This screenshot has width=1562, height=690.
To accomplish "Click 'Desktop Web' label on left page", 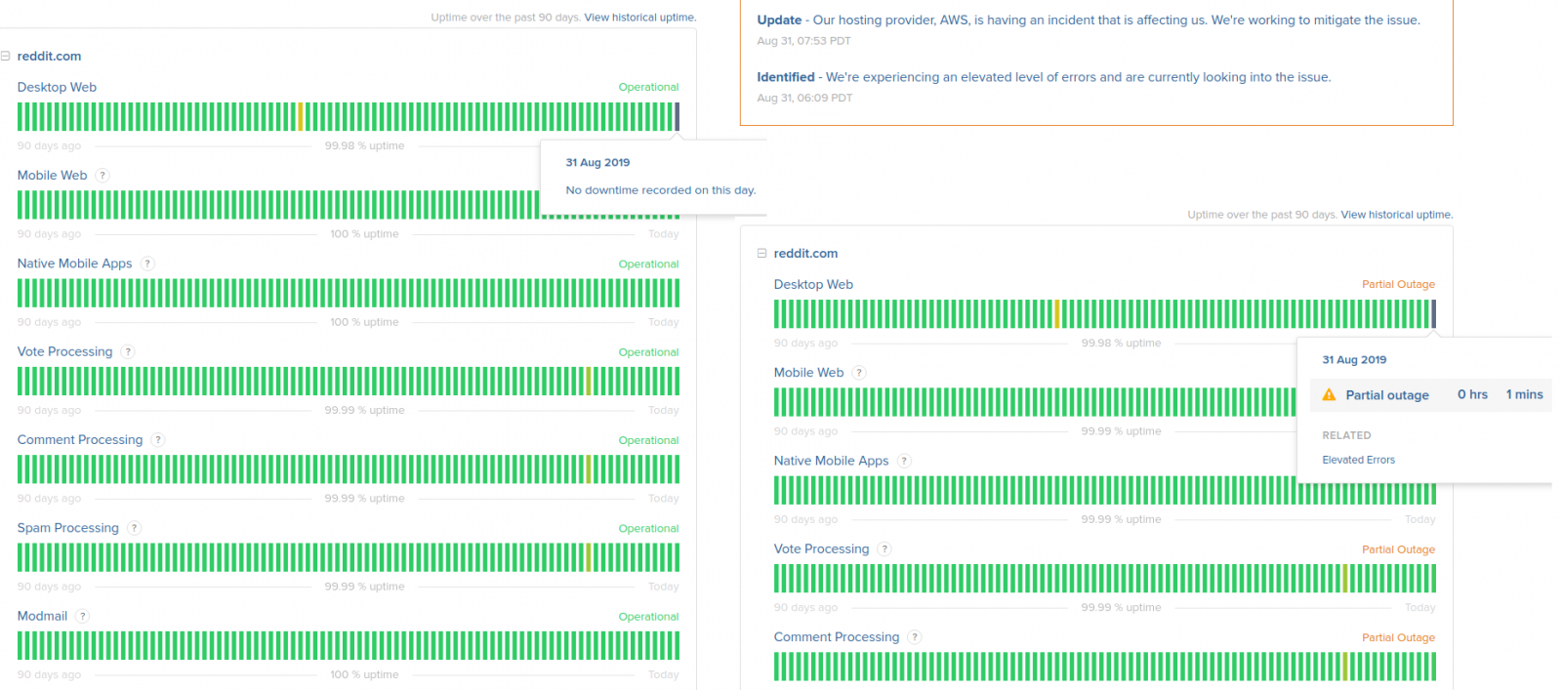I will pos(57,87).
